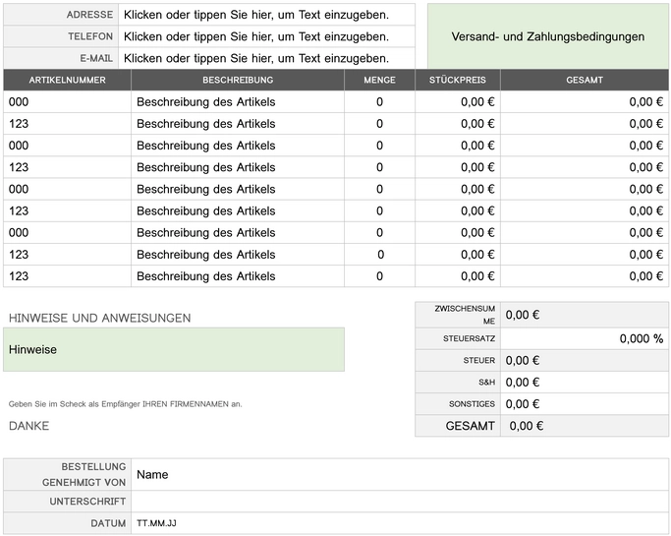This screenshot has height=536, width=671.
Task: Click the TELEFON placeholder text field
Action: (x=266, y=36)
